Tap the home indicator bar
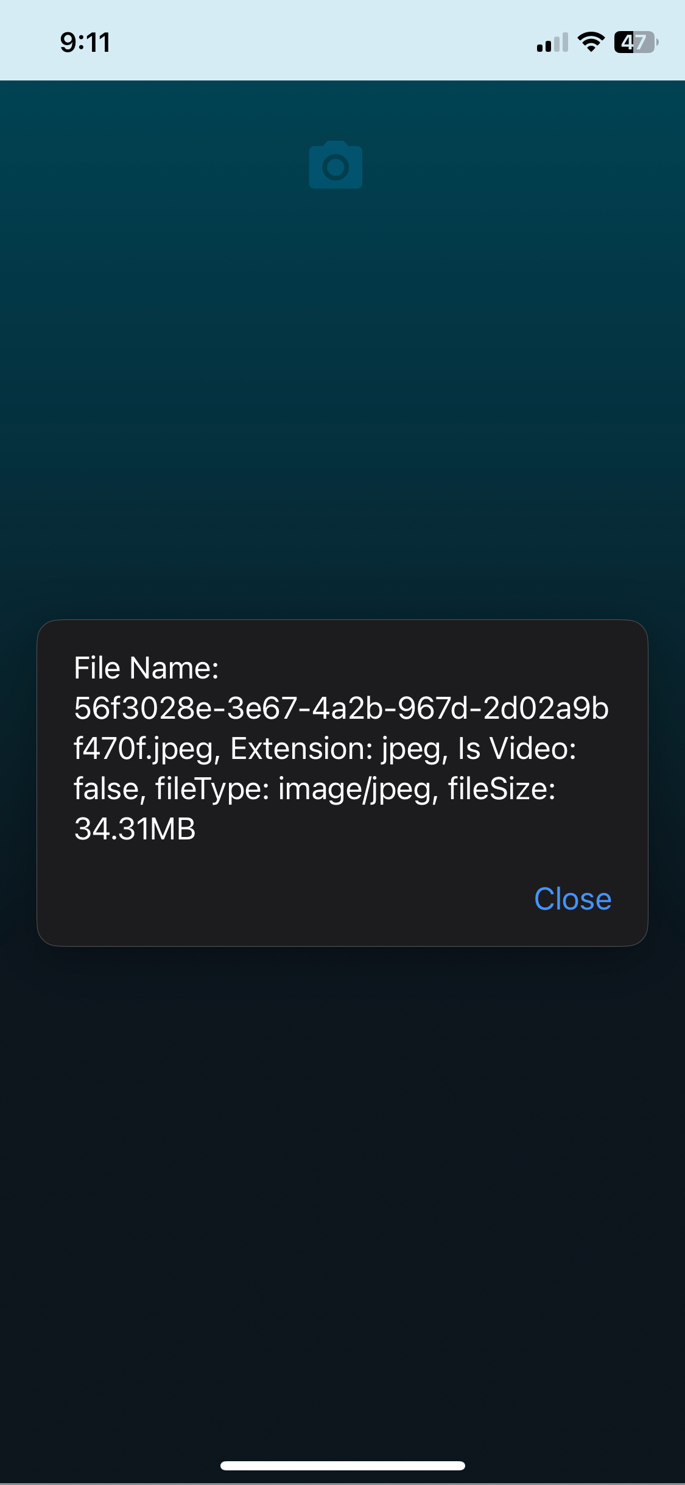 342,1464
